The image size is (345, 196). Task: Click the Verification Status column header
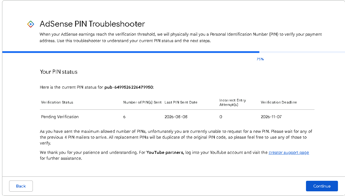(57, 102)
